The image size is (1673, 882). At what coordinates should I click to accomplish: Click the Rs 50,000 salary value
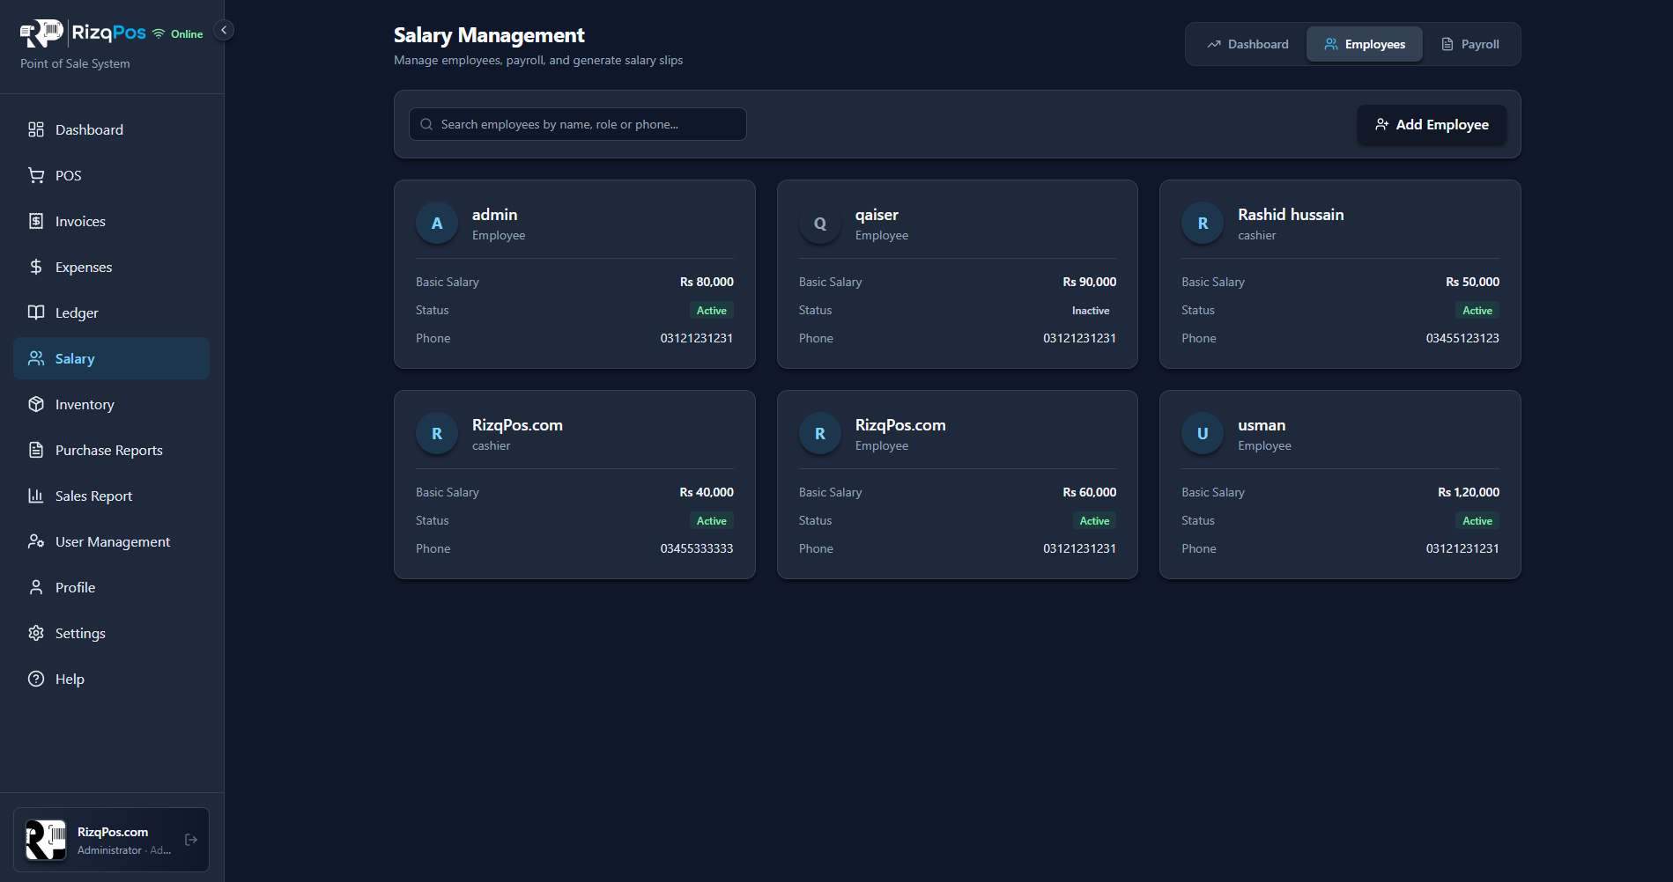click(x=1472, y=282)
